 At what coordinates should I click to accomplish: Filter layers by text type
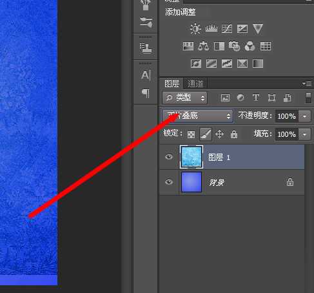(x=256, y=97)
